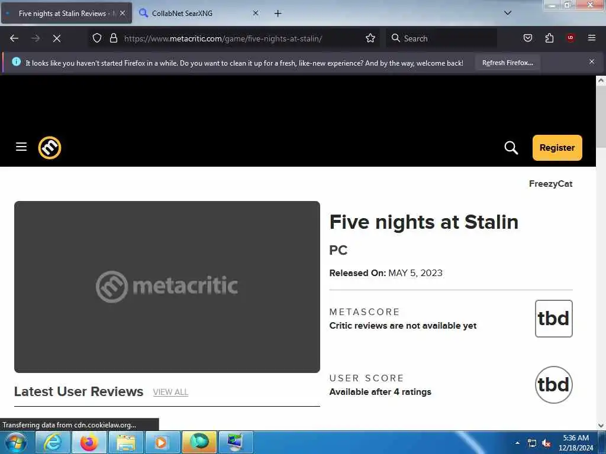The height and width of the screenshot is (454, 606).
Task: Expand the list all tabs chevron
Action: (x=507, y=13)
